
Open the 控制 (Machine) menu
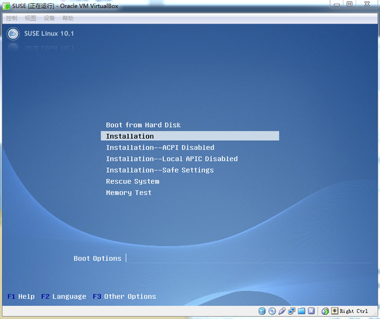click(11, 18)
